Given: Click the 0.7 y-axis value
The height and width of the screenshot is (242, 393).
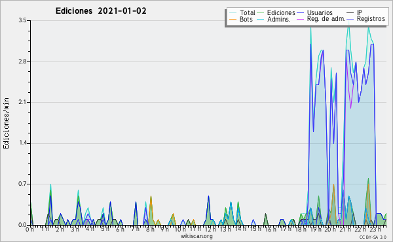Looking at the screenshot, I should pos(22,184).
